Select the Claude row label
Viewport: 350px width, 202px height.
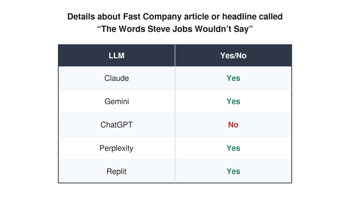coord(117,78)
